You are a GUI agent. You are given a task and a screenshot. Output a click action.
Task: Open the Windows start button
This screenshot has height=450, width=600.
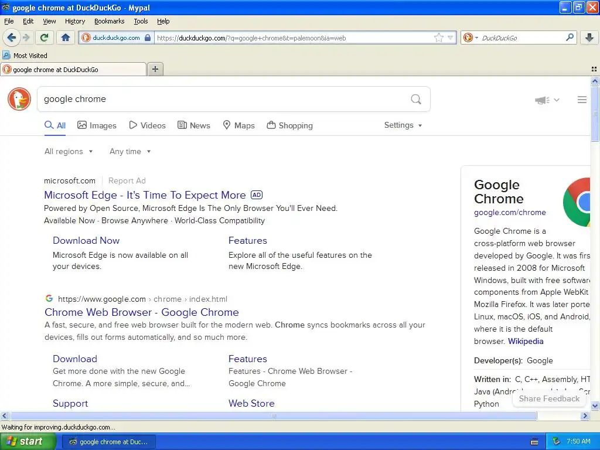28,442
